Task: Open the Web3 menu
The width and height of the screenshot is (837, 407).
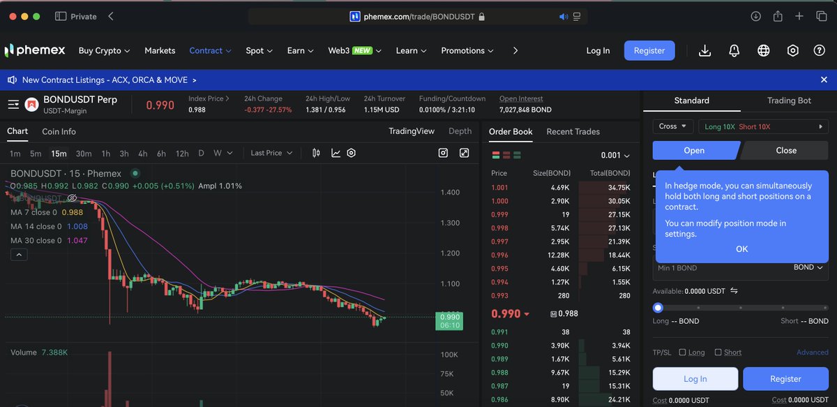Action: (355, 50)
